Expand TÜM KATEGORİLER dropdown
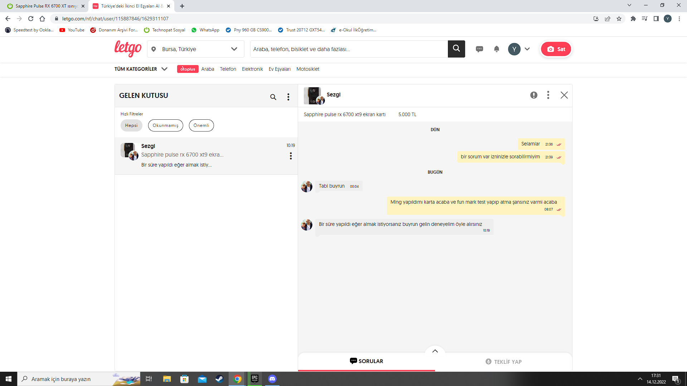The image size is (687, 386). (141, 69)
